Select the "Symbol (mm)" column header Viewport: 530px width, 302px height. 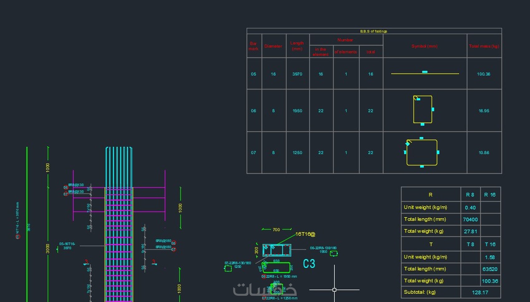[424, 46]
